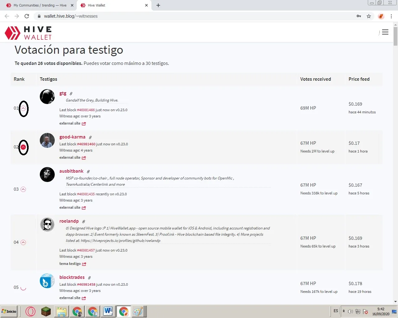
Task: Open the Inicio start button
Action: 9,311
